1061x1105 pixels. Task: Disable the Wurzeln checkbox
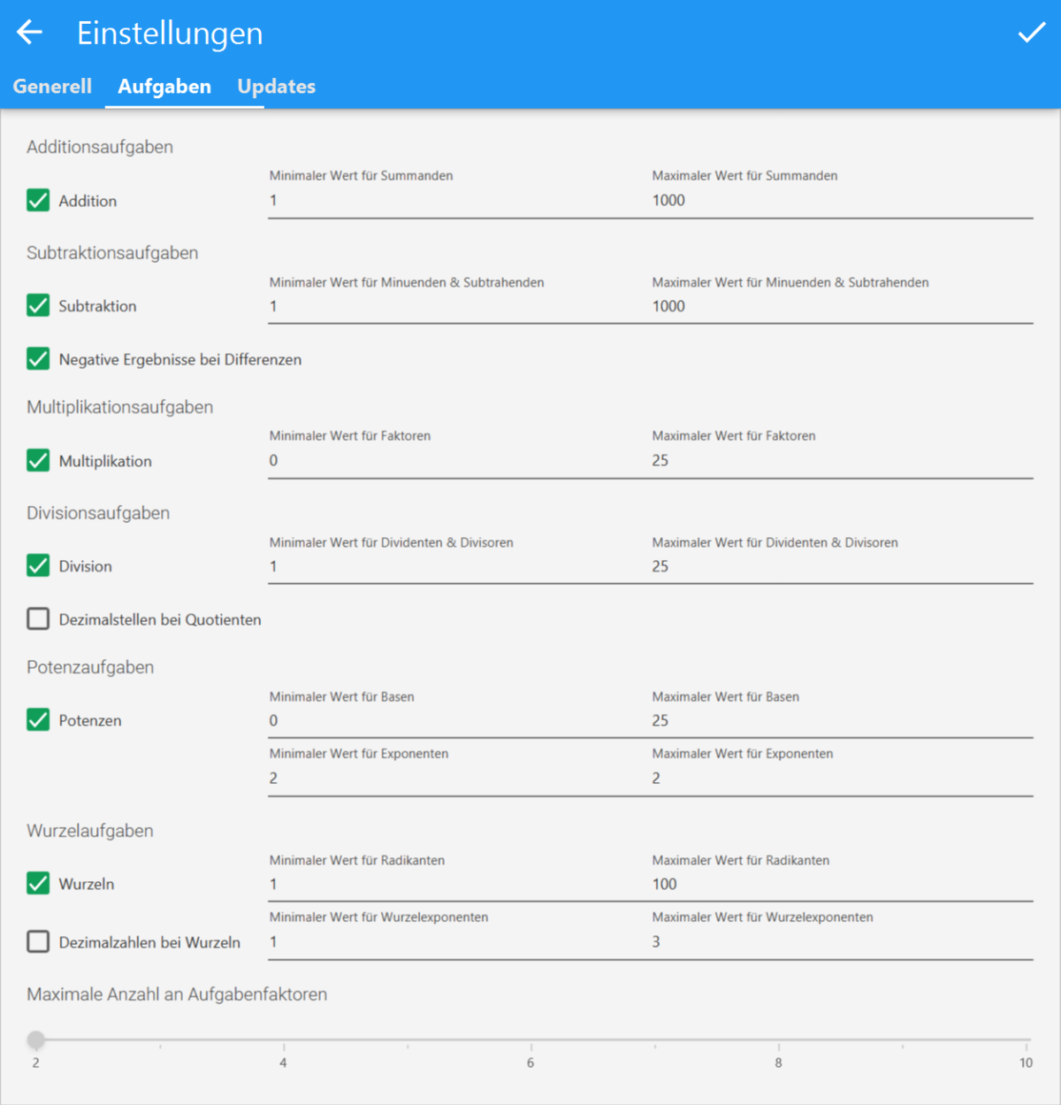(38, 884)
